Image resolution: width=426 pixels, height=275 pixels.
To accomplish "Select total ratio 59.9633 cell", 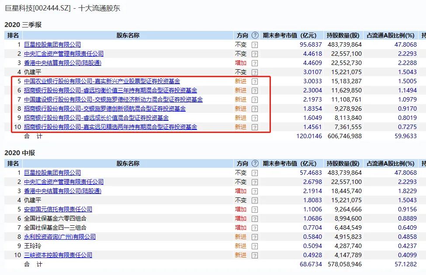I will click(x=405, y=136).
